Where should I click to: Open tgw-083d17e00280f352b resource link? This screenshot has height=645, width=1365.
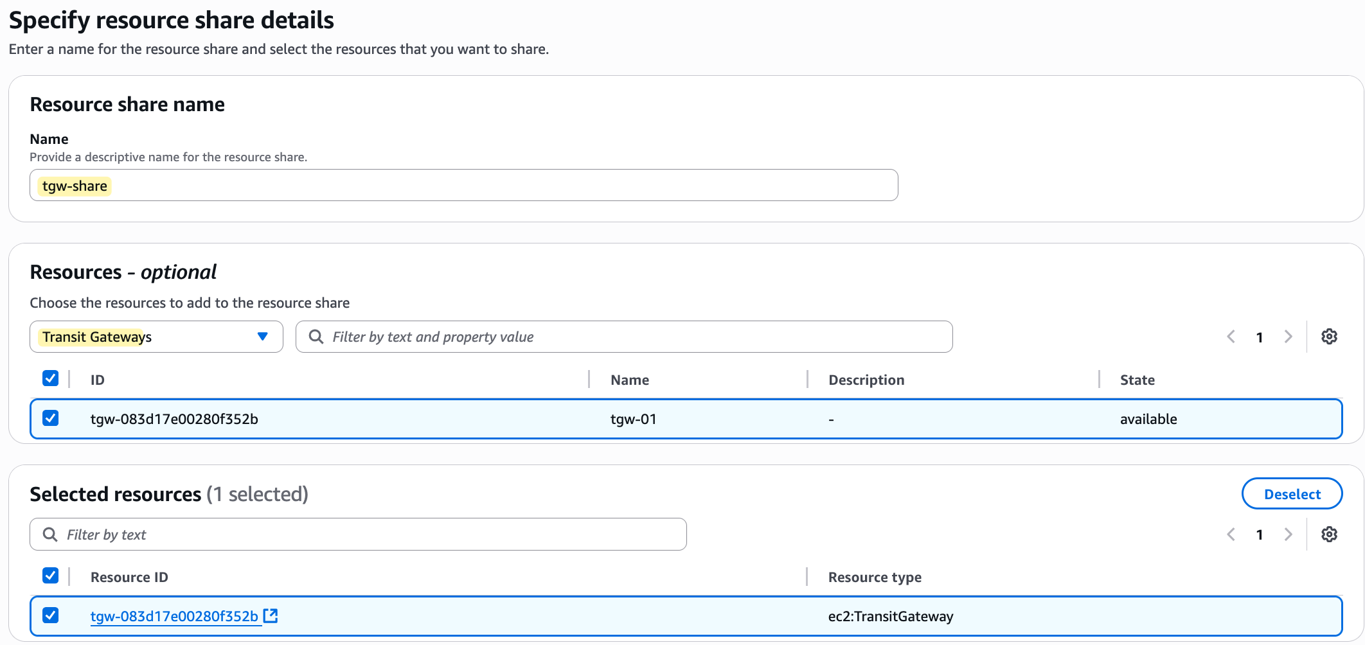pos(174,616)
